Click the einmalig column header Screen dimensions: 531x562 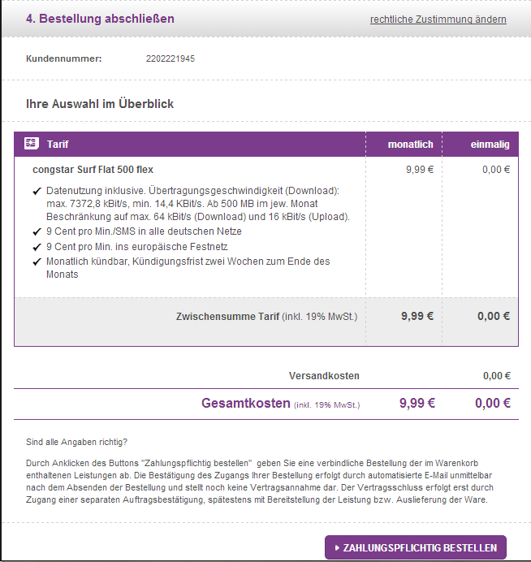490,145
